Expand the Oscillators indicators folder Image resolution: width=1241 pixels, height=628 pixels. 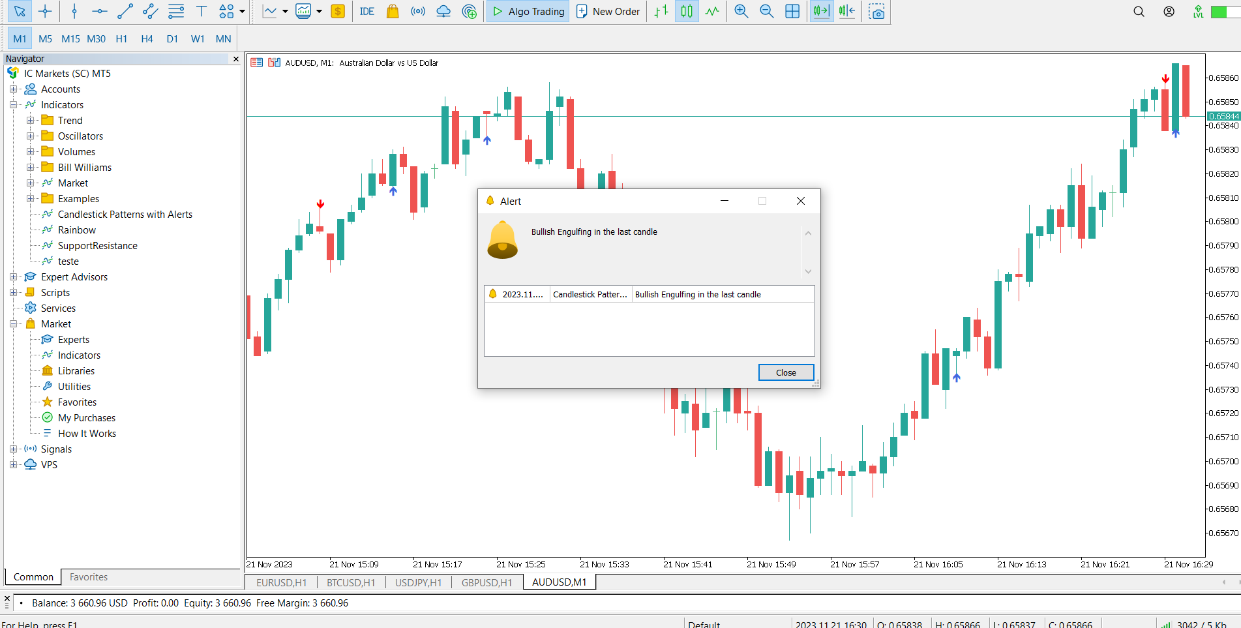click(x=31, y=136)
